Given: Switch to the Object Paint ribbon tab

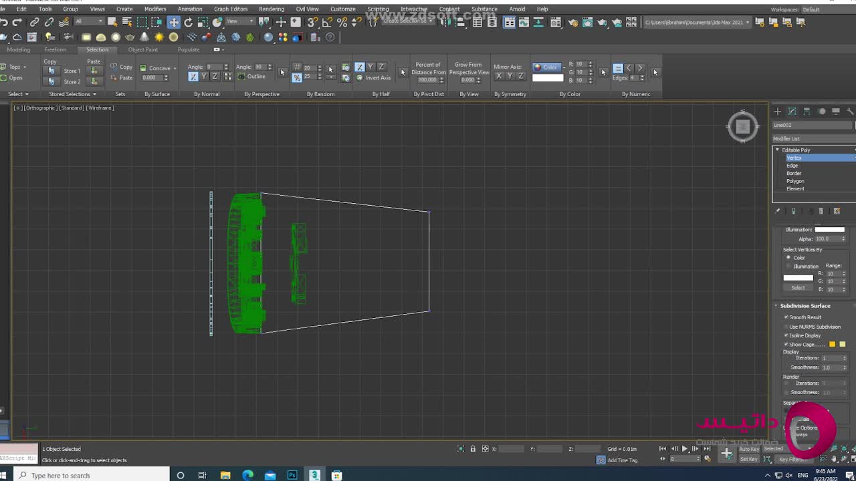Looking at the screenshot, I should coord(142,49).
